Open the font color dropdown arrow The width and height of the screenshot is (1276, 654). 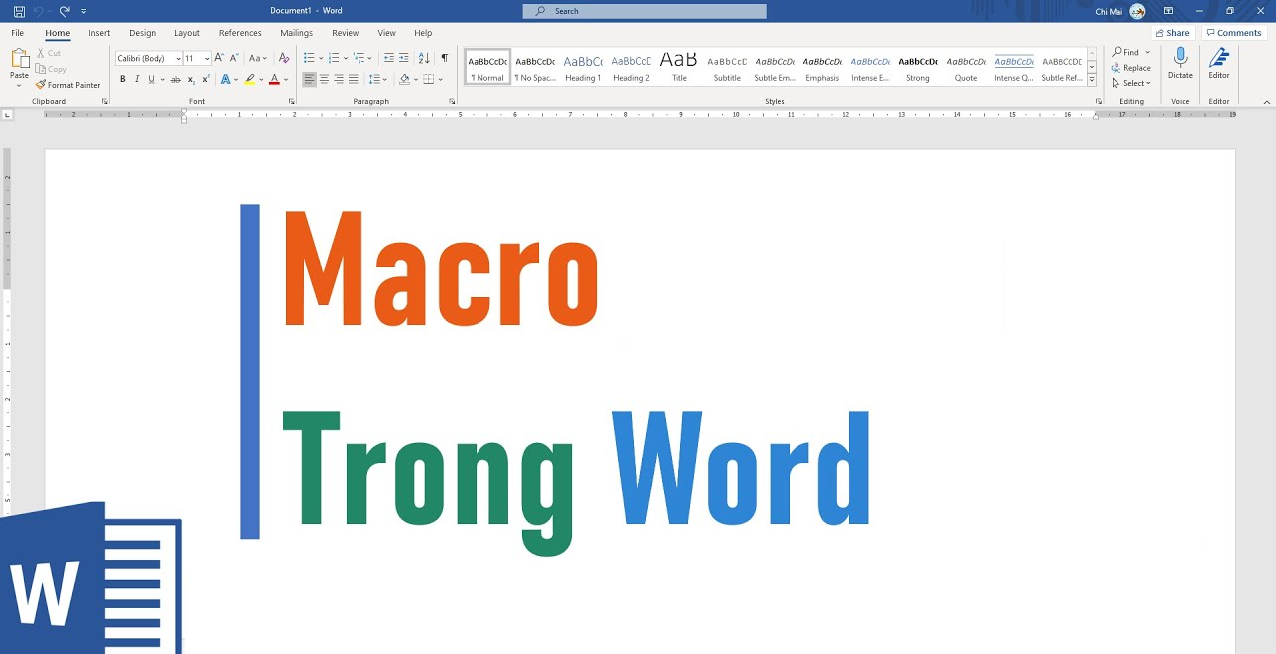(286, 79)
